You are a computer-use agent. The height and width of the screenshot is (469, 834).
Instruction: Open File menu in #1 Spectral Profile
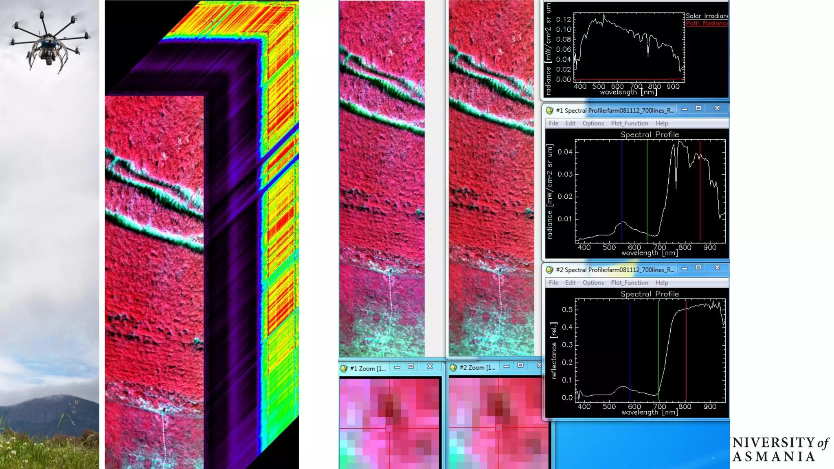pos(553,123)
